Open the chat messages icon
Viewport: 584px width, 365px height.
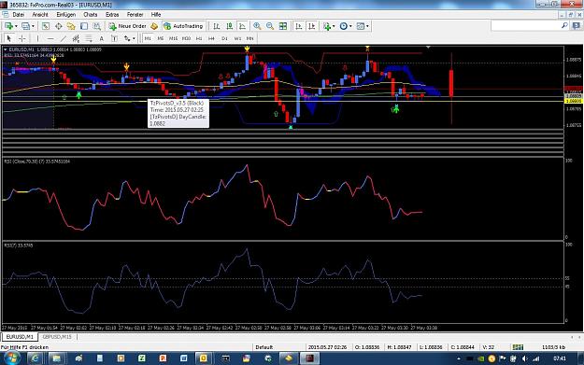tap(577, 26)
